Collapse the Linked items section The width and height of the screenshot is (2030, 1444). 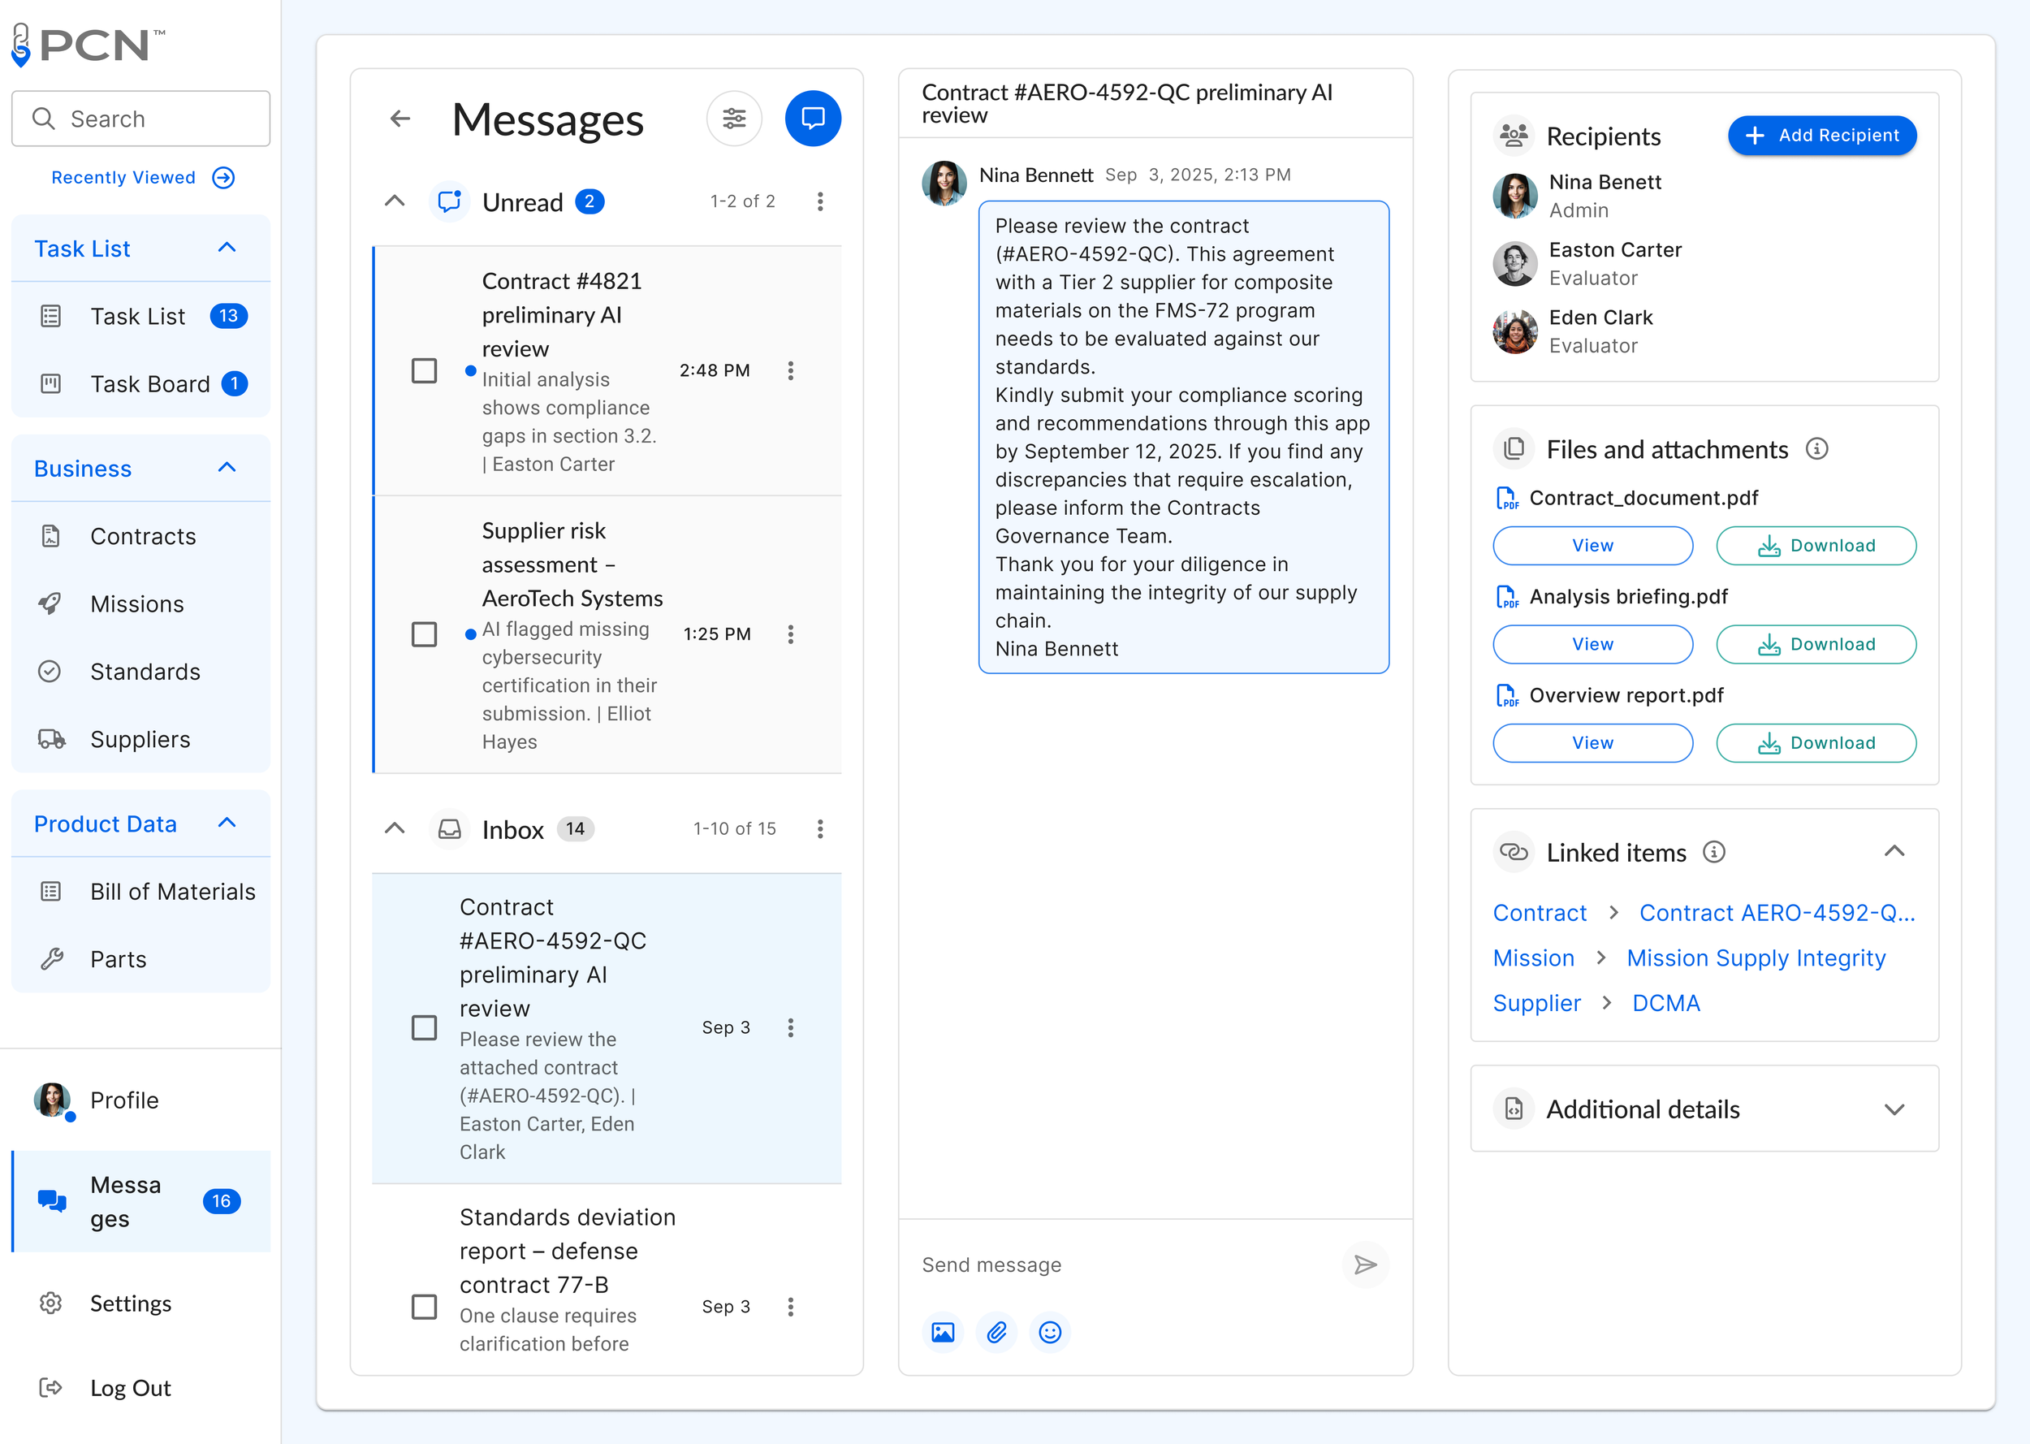(x=1894, y=852)
